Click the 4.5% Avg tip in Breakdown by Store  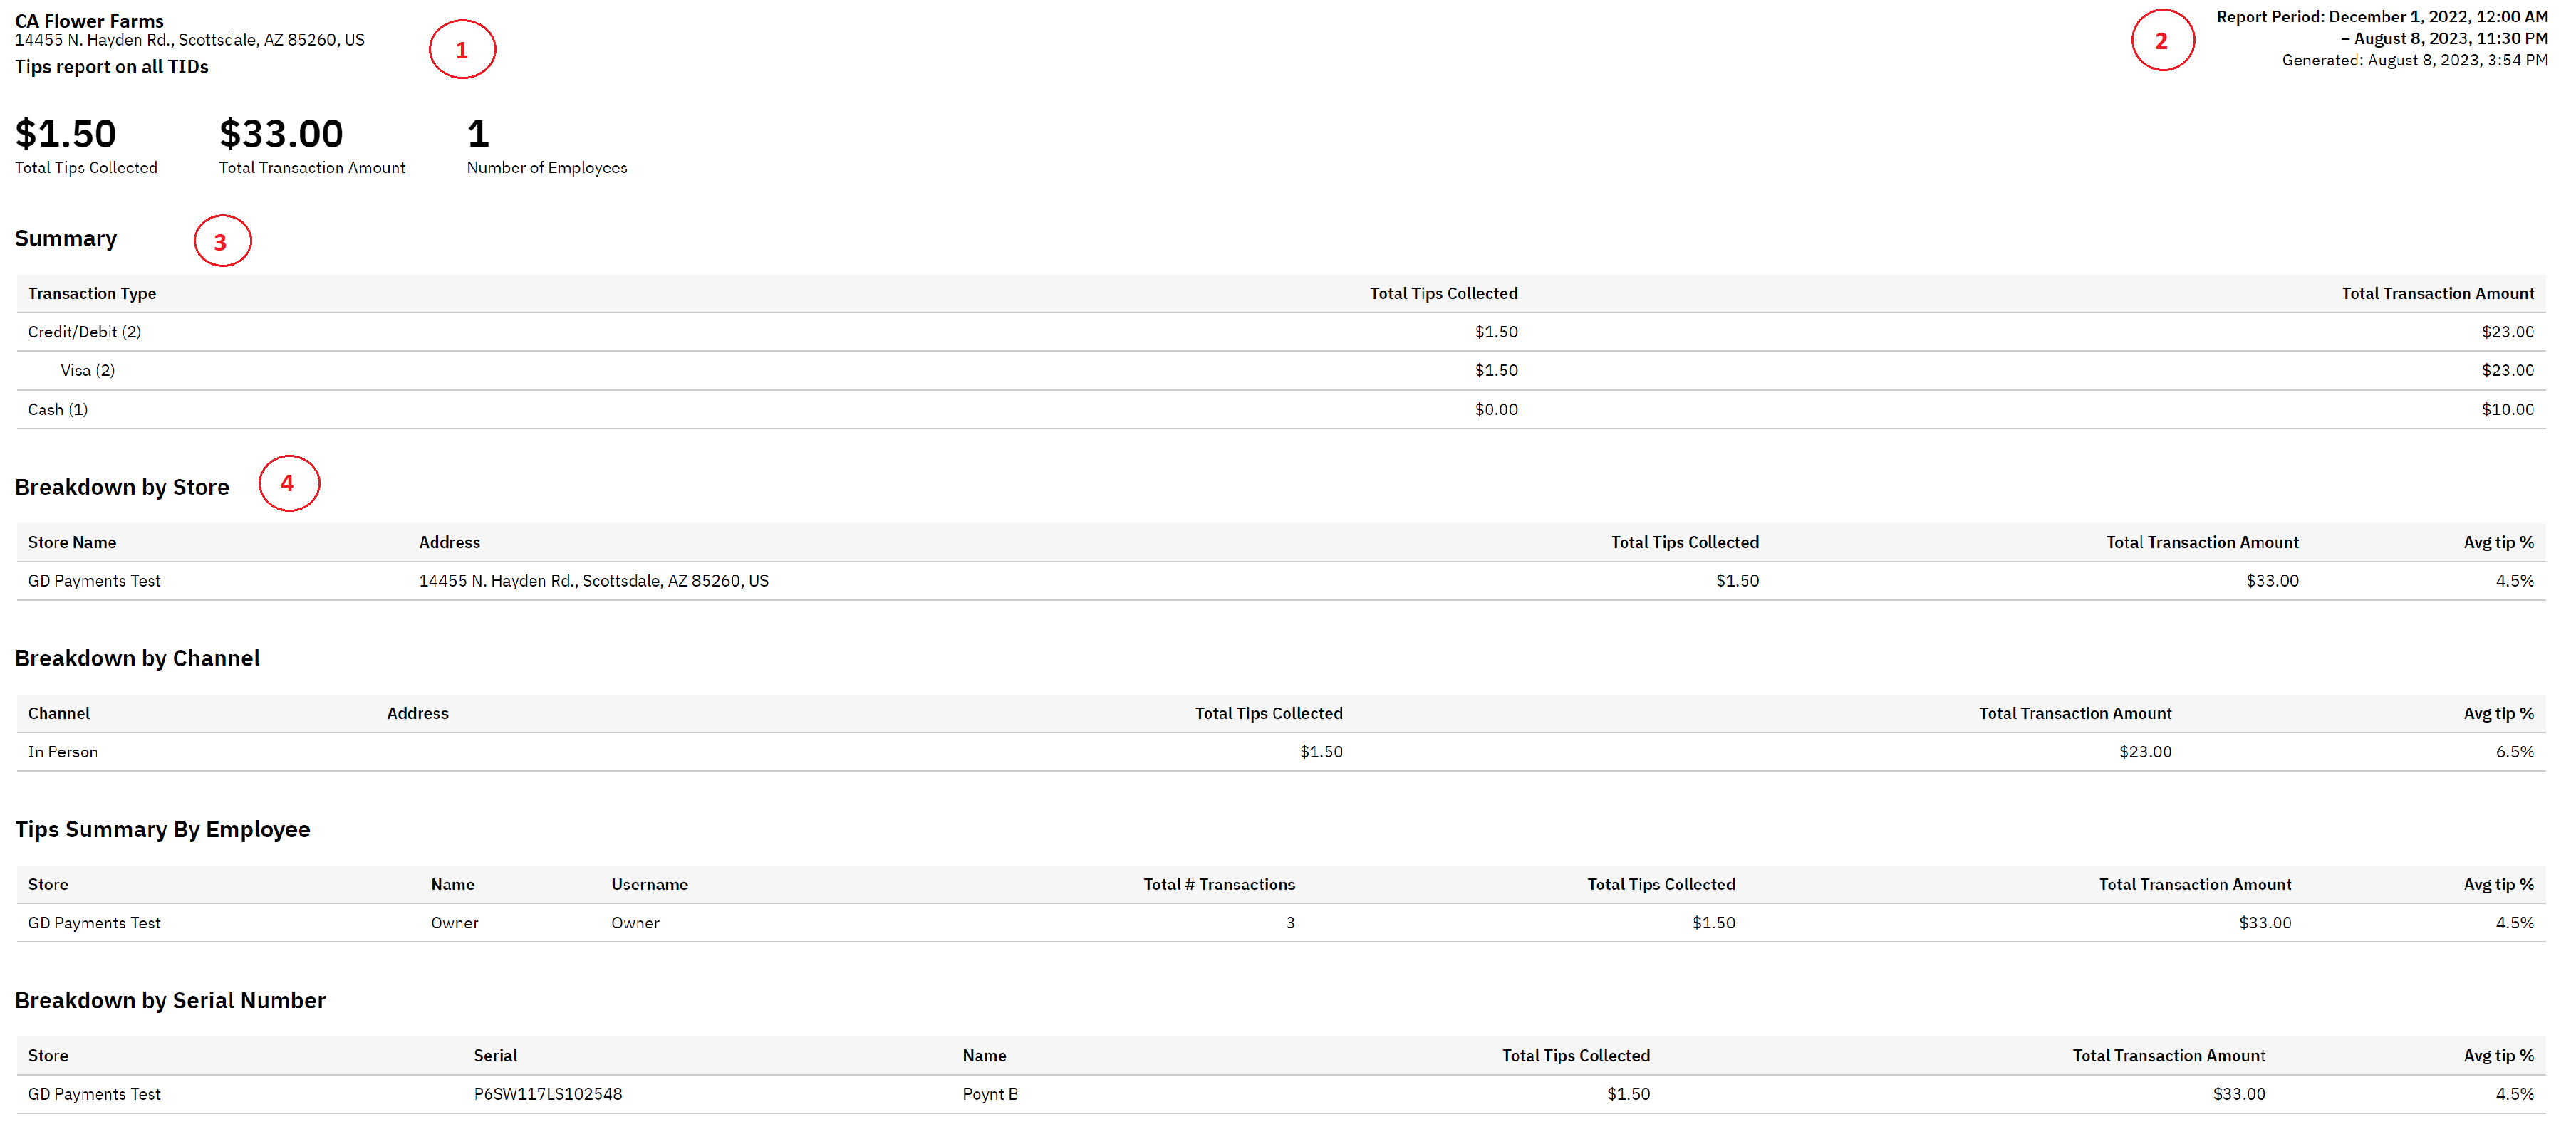tap(2515, 582)
